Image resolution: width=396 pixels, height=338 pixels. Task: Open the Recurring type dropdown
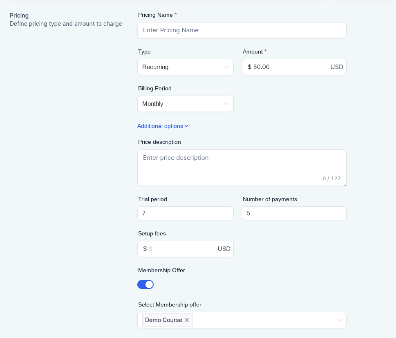coord(180,67)
